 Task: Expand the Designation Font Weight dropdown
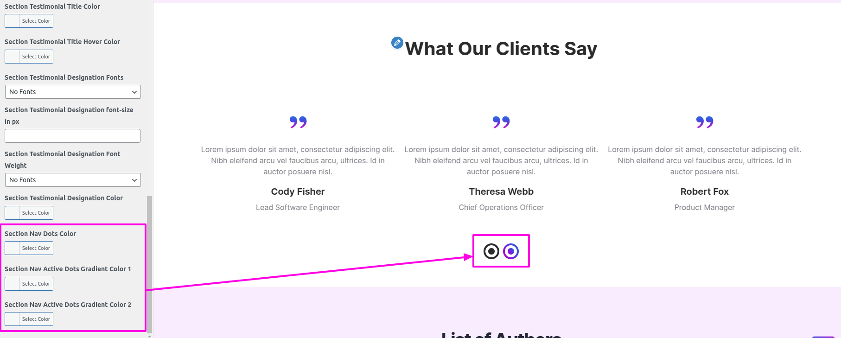[73, 180]
